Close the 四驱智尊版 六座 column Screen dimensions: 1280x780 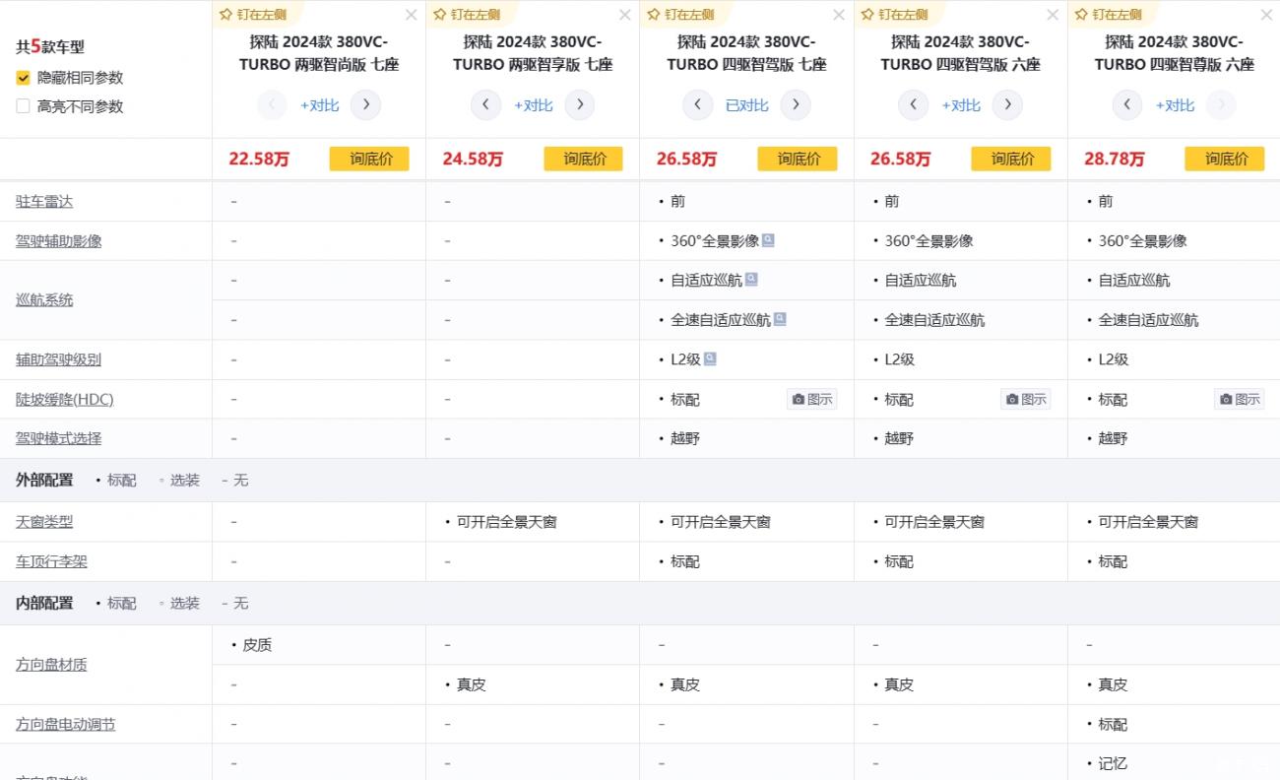1266,15
